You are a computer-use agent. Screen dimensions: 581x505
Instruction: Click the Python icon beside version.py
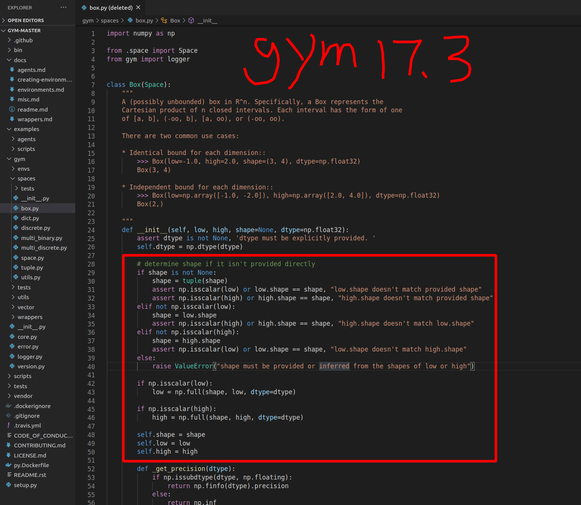(12, 366)
